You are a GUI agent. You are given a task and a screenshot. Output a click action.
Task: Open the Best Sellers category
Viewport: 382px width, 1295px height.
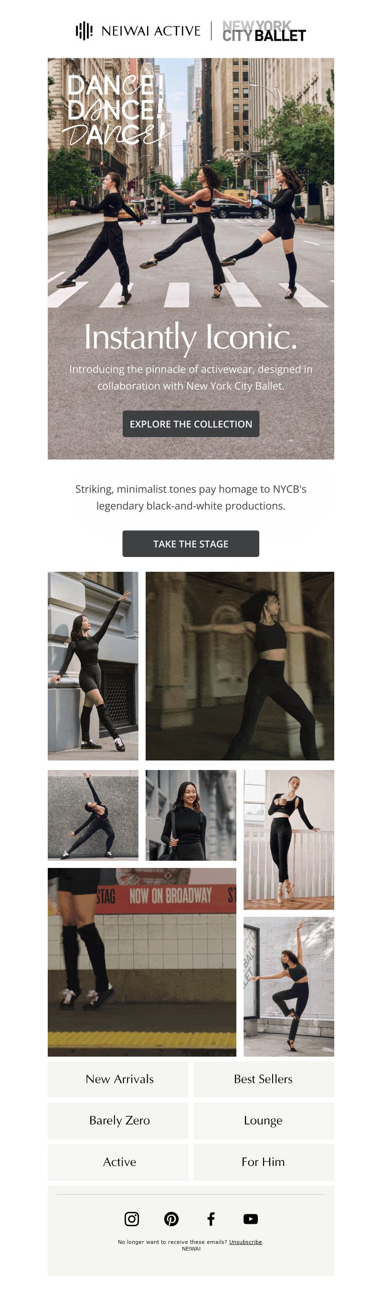(264, 1079)
